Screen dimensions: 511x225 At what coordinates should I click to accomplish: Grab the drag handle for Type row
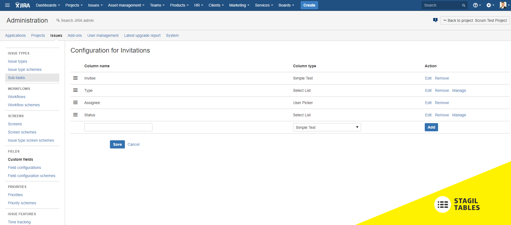(75, 90)
